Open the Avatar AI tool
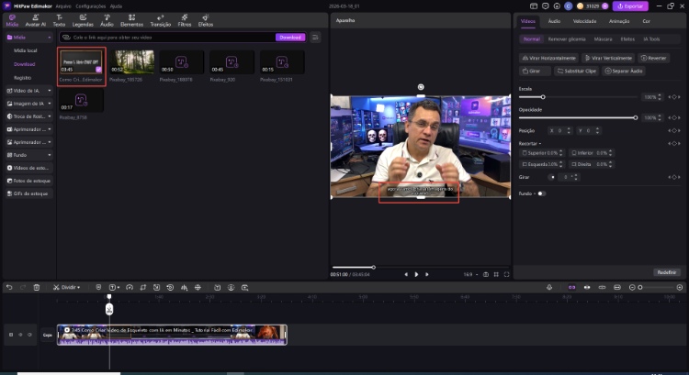The width and height of the screenshot is (689, 375). coord(37,20)
